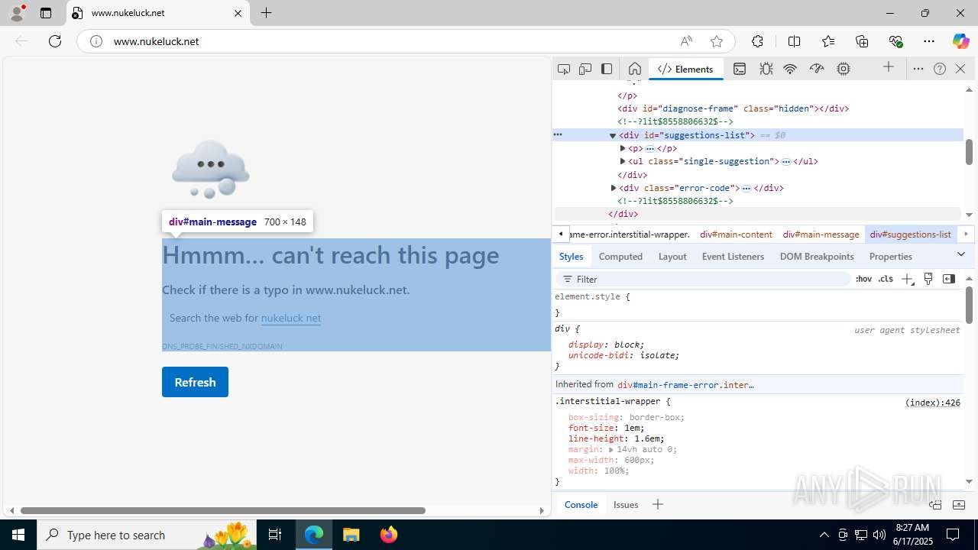Screen dimensions: 978x550
Task: Open the Console tool icon in DevTools
Action: coord(740,69)
